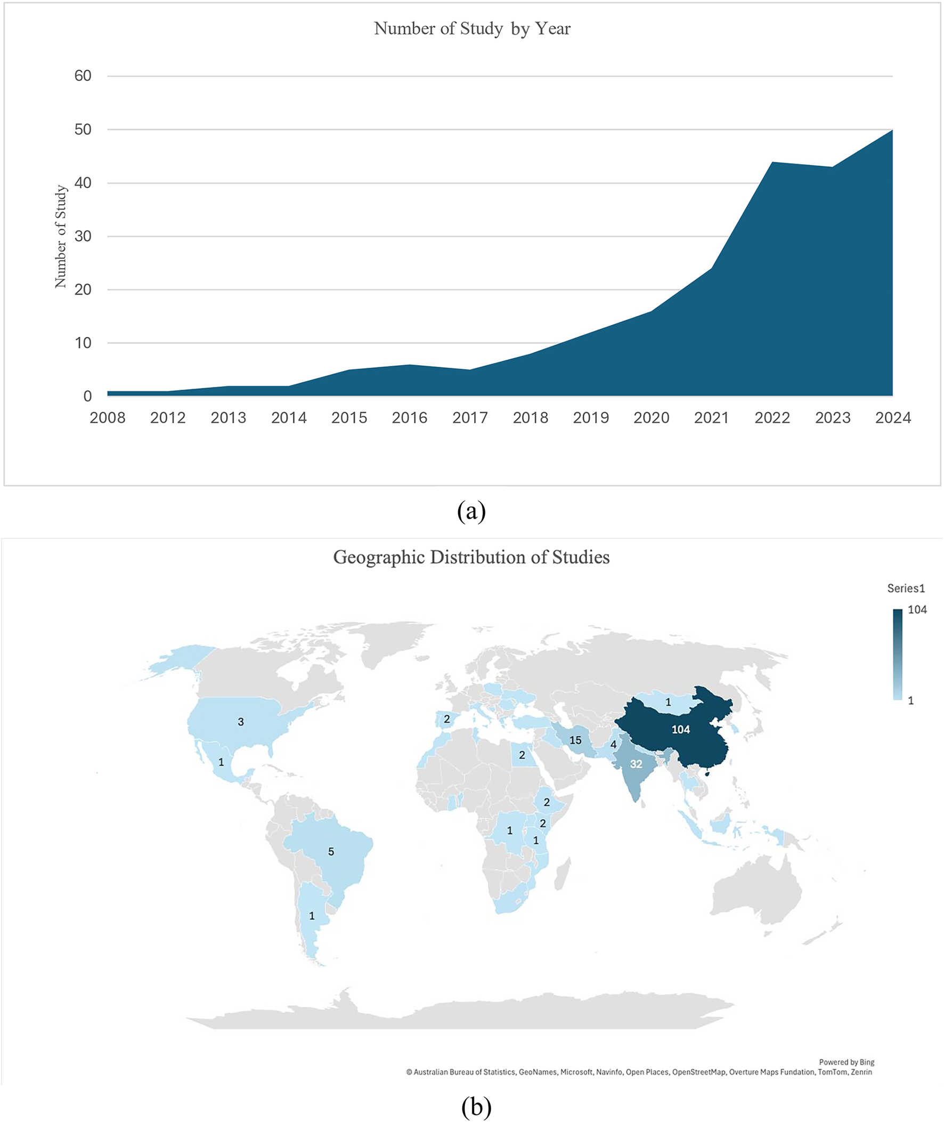Click the legend color gradient bar
Viewport: 944px width, 1122px height.
899,653
